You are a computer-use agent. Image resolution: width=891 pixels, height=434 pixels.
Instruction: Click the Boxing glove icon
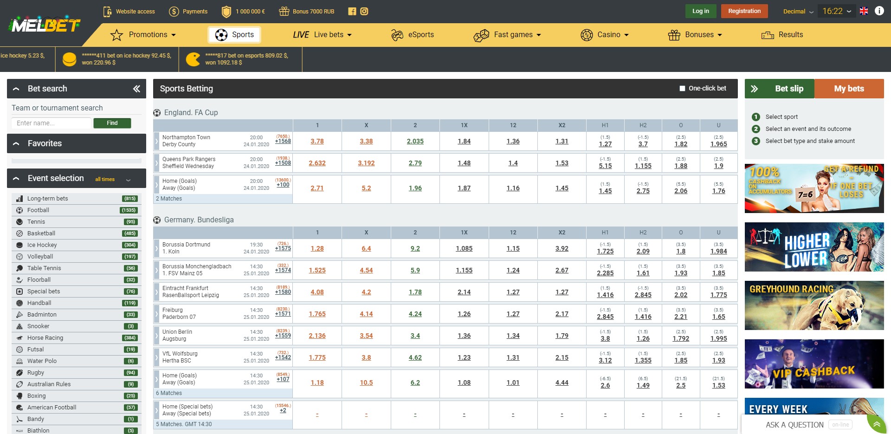[x=19, y=396]
